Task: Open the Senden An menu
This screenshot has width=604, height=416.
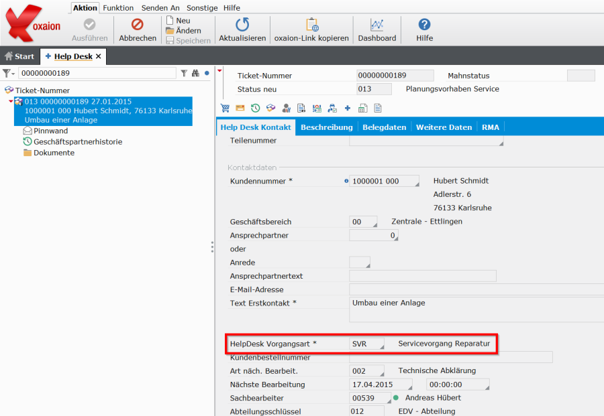Action: (160, 7)
